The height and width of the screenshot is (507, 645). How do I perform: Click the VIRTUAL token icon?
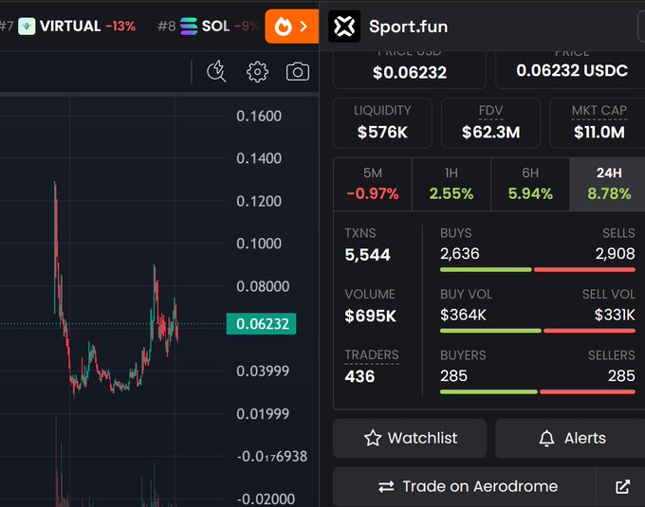coord(27,27)
